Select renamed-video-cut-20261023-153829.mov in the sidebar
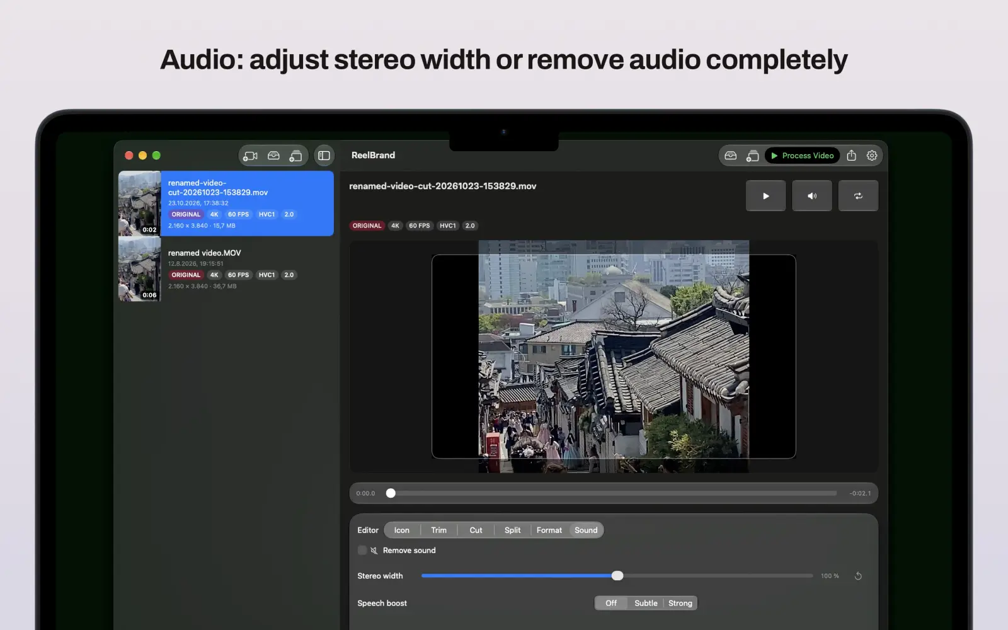 pyautogui.click(x=226, y=203)
